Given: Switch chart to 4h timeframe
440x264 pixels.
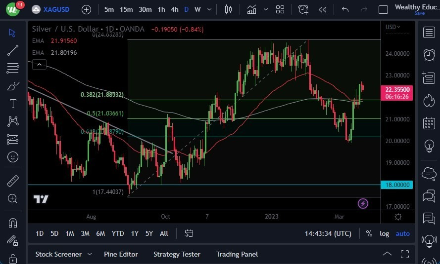Looking at the screenshot, I should 174,9.
